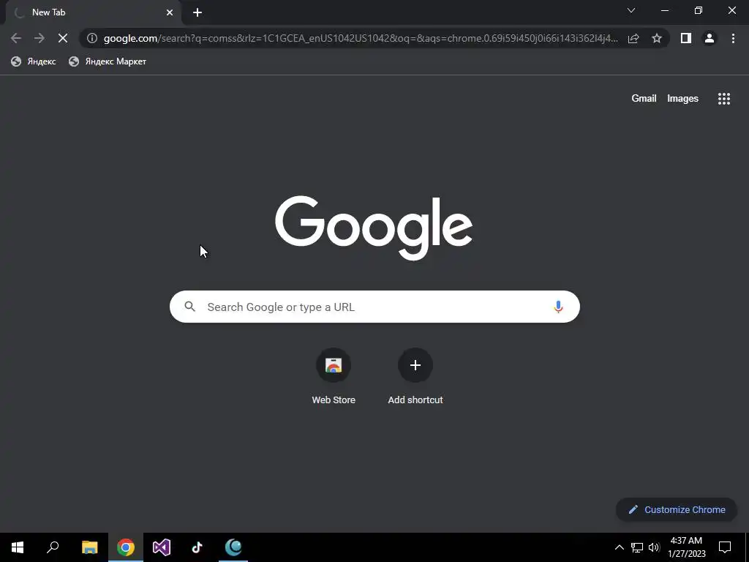Viewport: 749px width, 562px height.
Task: Open the Яндекс Маркет bookmark
Action: tap(108, 61)
